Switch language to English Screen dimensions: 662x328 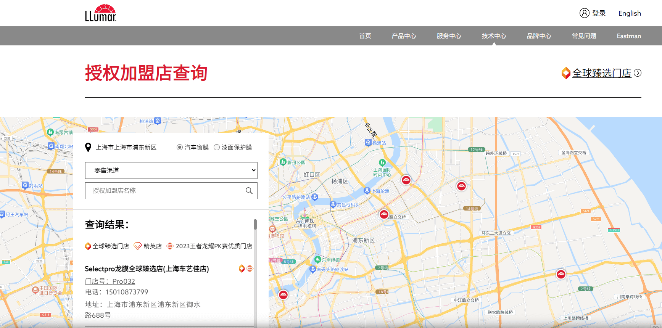[x=630, y=13]
